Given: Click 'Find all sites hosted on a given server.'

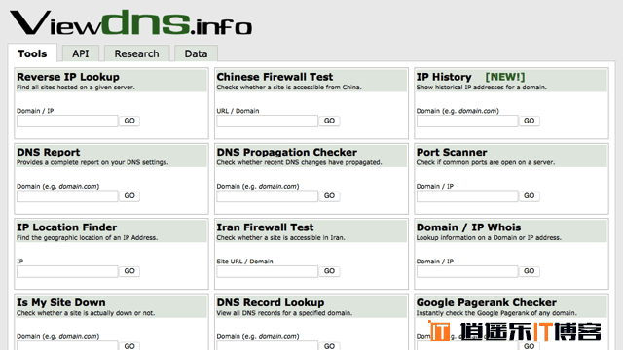Looking at the screenshot, I should tap(76, 87).
